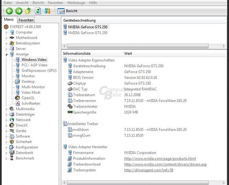229x185 pixels.
Task: Click the Desktop icon in Anzeige tree
Action: click(x=17, y=81)
